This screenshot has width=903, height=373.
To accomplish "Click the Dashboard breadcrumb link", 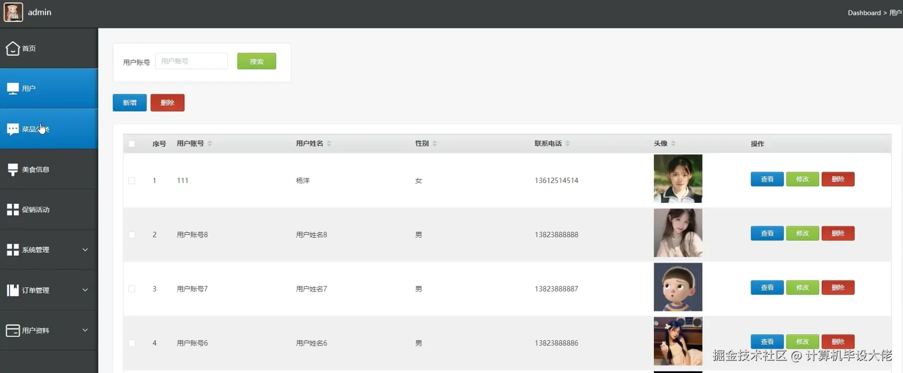I will coord(864,13).
